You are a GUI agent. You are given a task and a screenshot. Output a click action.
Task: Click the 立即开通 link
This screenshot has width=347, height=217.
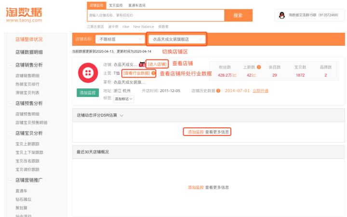(x=260, y=91)
